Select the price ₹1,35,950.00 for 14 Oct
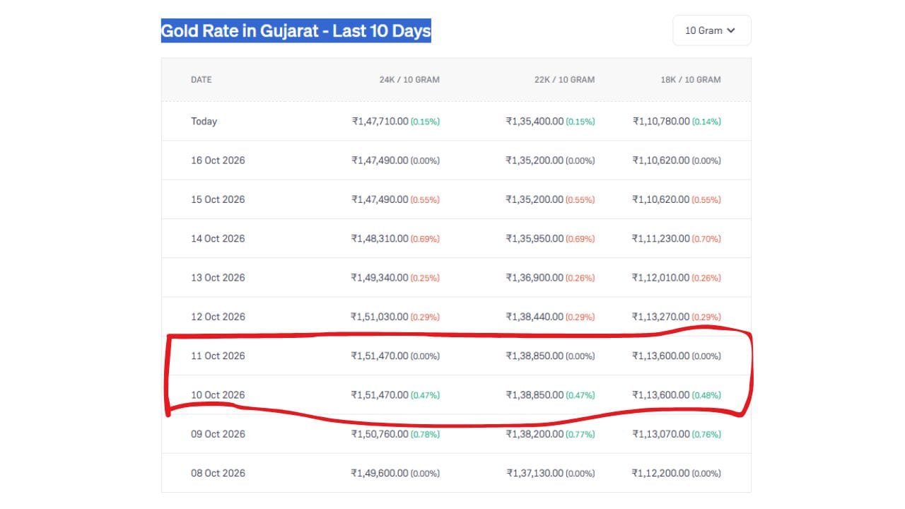Viewport: 905px width, 509px height. point(535,239)
